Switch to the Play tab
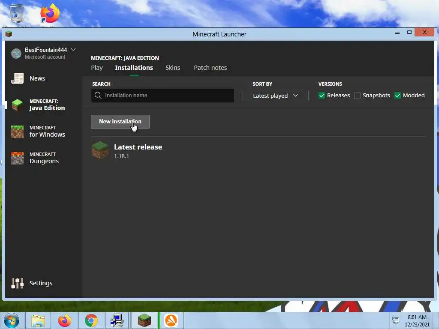This screenshot has height=329, width=439. (97, 68)
